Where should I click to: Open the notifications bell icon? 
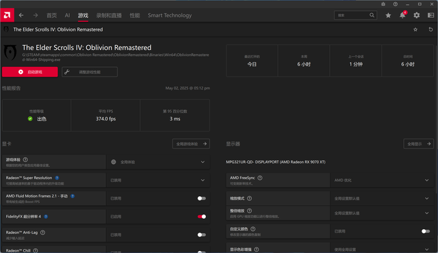[402, 15]
